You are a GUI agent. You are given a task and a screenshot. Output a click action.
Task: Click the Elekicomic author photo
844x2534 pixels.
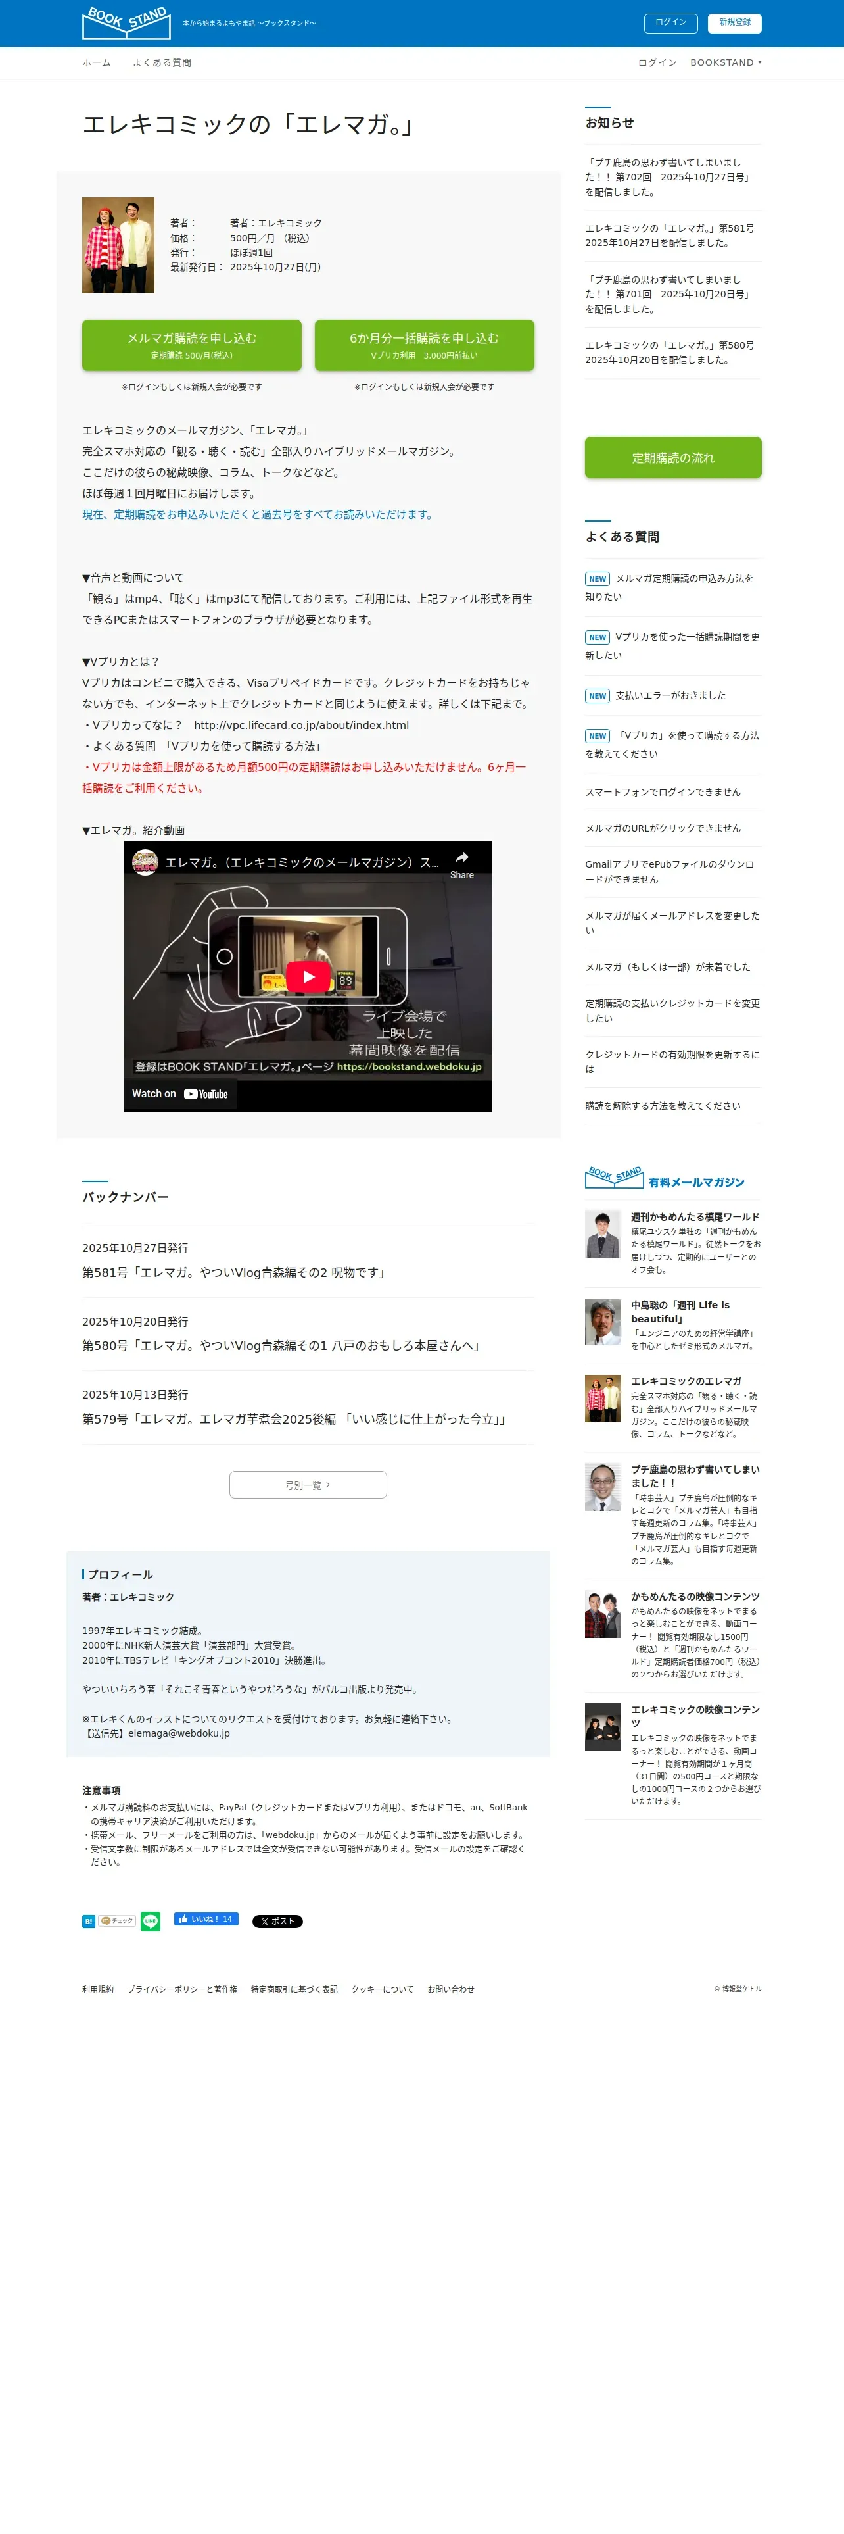click(x=118, y=245)
